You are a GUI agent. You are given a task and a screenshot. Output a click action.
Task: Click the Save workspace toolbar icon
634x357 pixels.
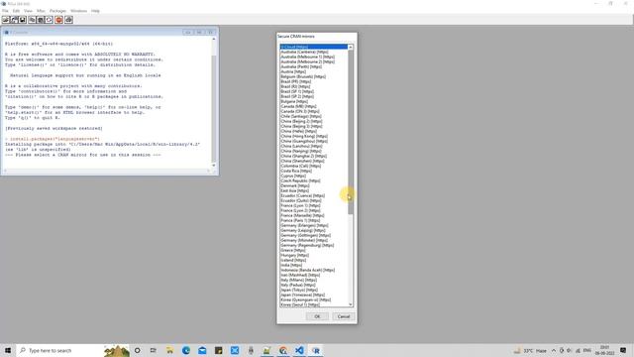pos(23,20)
